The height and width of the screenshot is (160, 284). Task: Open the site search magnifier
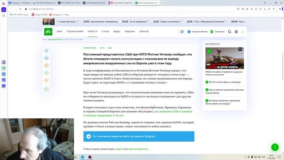(x=229, y=32)
